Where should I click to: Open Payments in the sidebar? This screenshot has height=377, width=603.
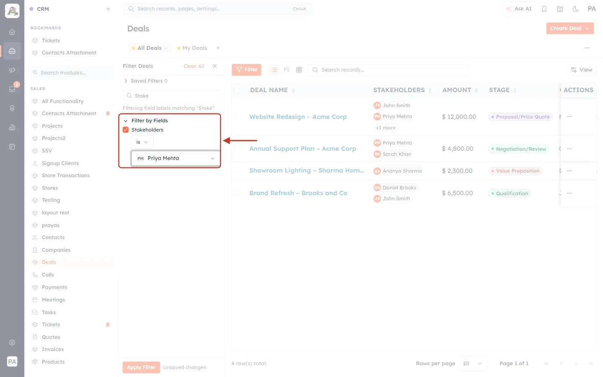click(x=54, y=287)
